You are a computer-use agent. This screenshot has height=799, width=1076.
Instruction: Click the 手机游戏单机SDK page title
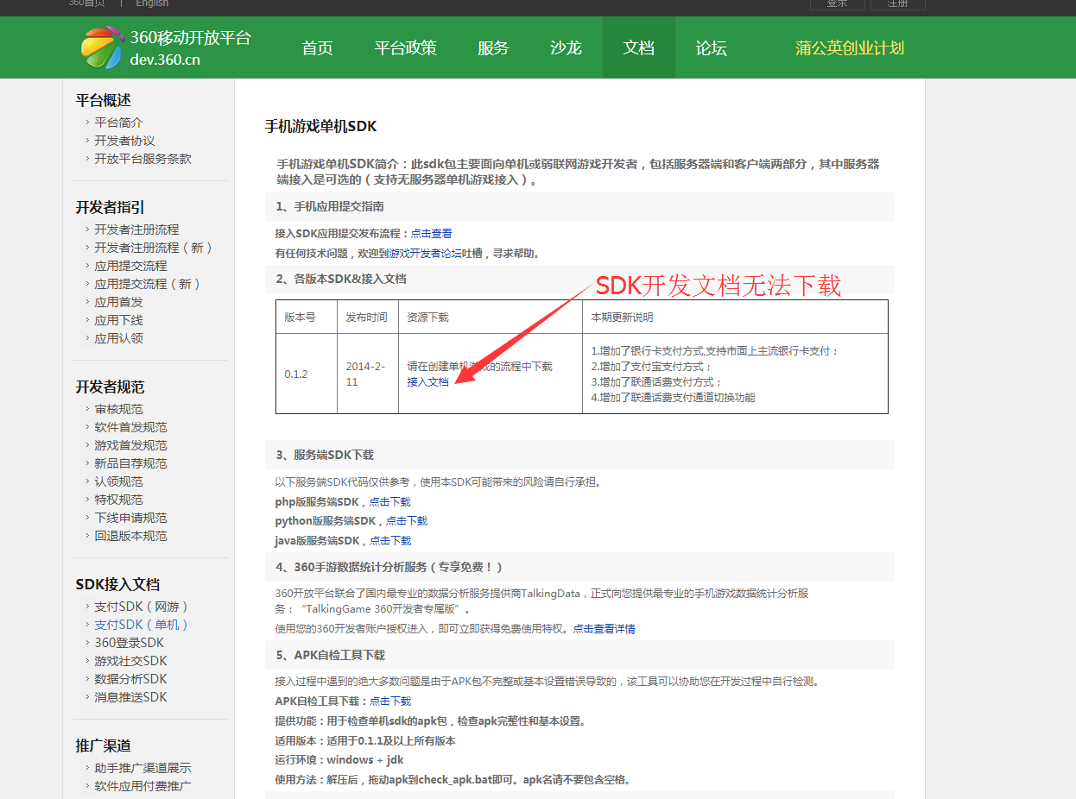coord(321,127)
